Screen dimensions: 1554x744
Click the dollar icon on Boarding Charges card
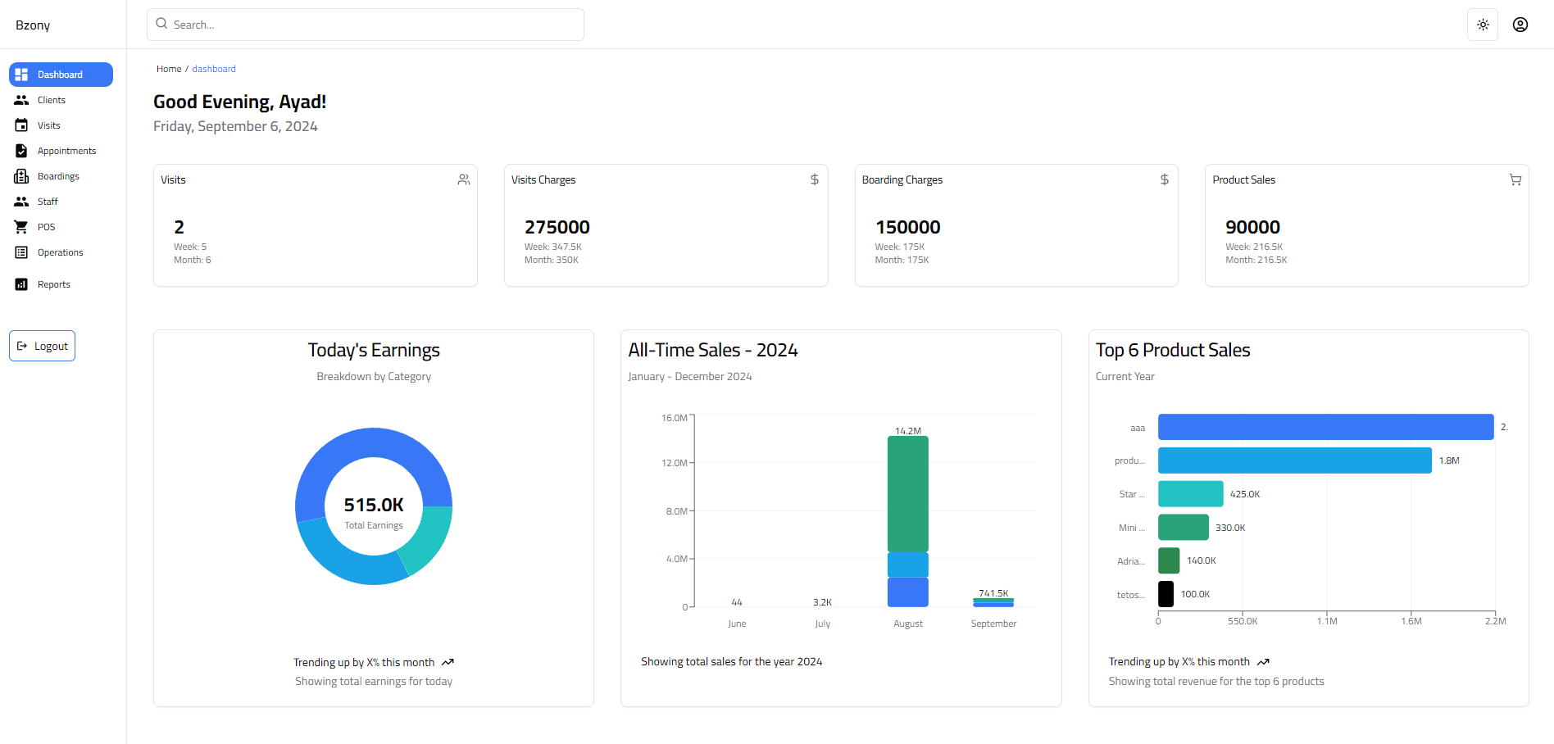coord(1165,179)
